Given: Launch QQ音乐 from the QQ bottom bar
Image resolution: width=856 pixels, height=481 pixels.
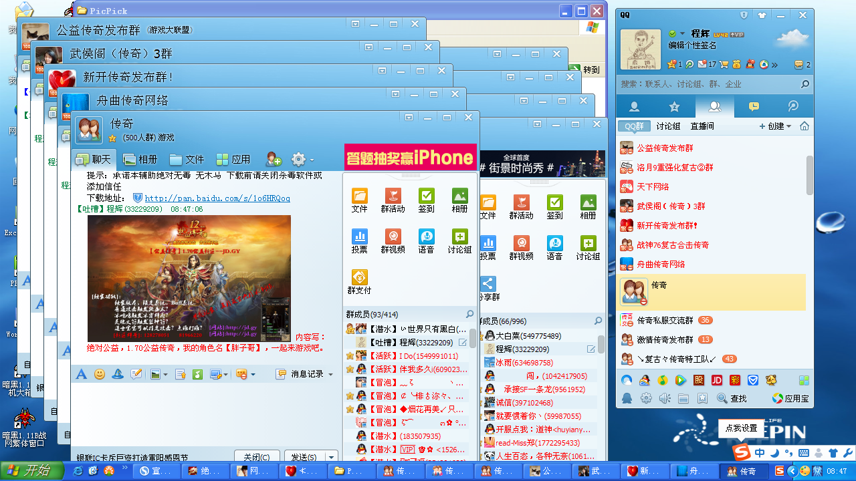Looking at the screenshot, I should (x=662, y=380).
